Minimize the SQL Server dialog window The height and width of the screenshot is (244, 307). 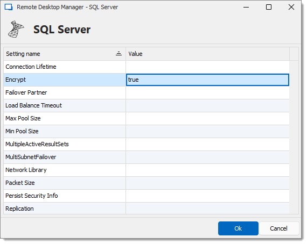[246, 7]
